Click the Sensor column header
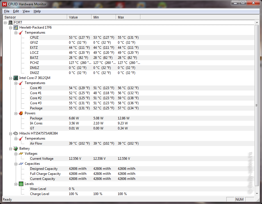This screenshot has height=204, width=262. [x=35, y=17]
